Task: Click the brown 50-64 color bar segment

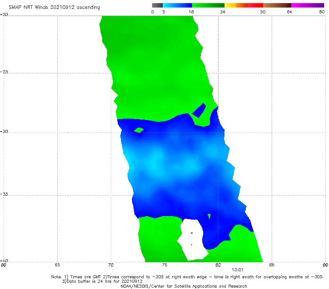Action: point(277,5)
